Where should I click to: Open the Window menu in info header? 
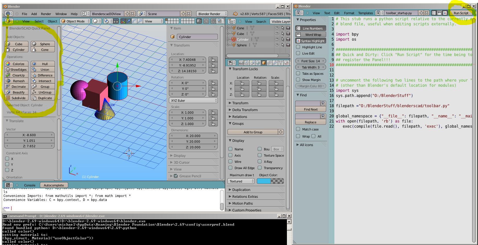(x=61, y=14)
